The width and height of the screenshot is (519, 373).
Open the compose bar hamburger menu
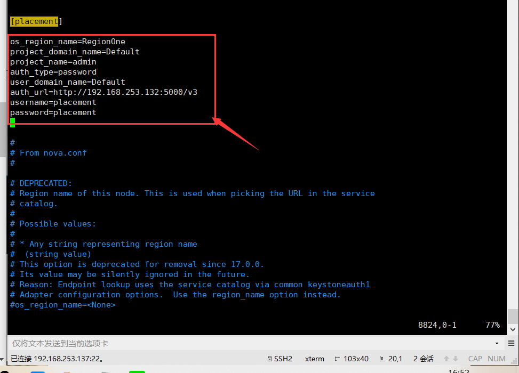(512, 343)
